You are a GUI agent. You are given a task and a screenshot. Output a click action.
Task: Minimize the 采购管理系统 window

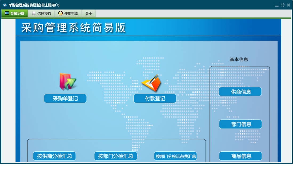click(277, 5)
